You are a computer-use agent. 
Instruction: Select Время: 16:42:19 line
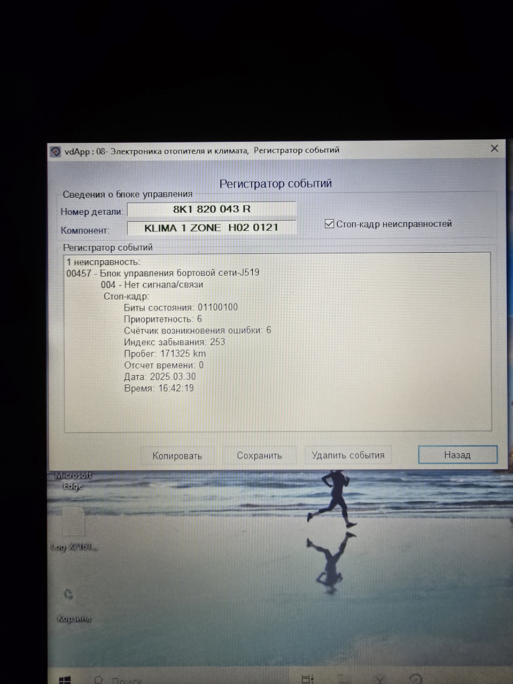pos(159,388)
